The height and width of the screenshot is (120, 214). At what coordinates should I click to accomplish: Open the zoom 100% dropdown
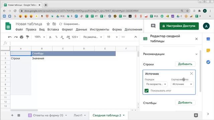[x=39, y=37]
